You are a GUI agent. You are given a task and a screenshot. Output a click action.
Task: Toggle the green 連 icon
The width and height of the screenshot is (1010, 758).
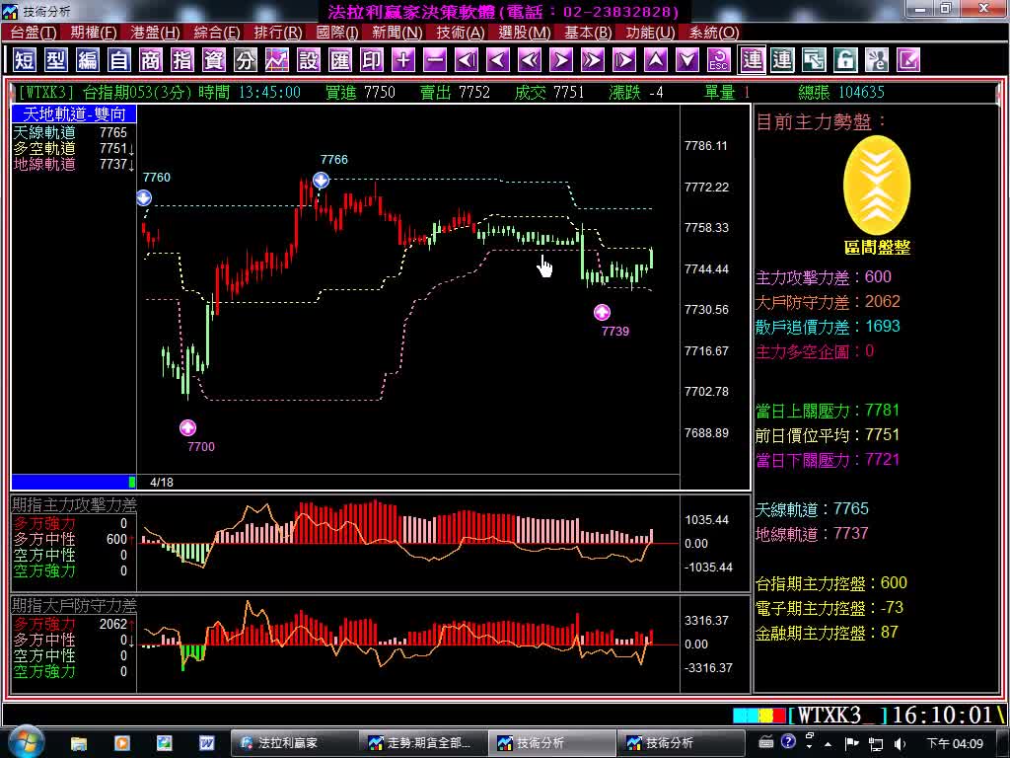pyautogui.click(x=782, y=60)
